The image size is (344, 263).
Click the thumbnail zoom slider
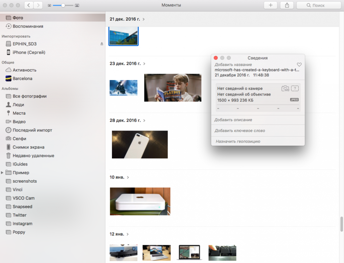point(63,5)
